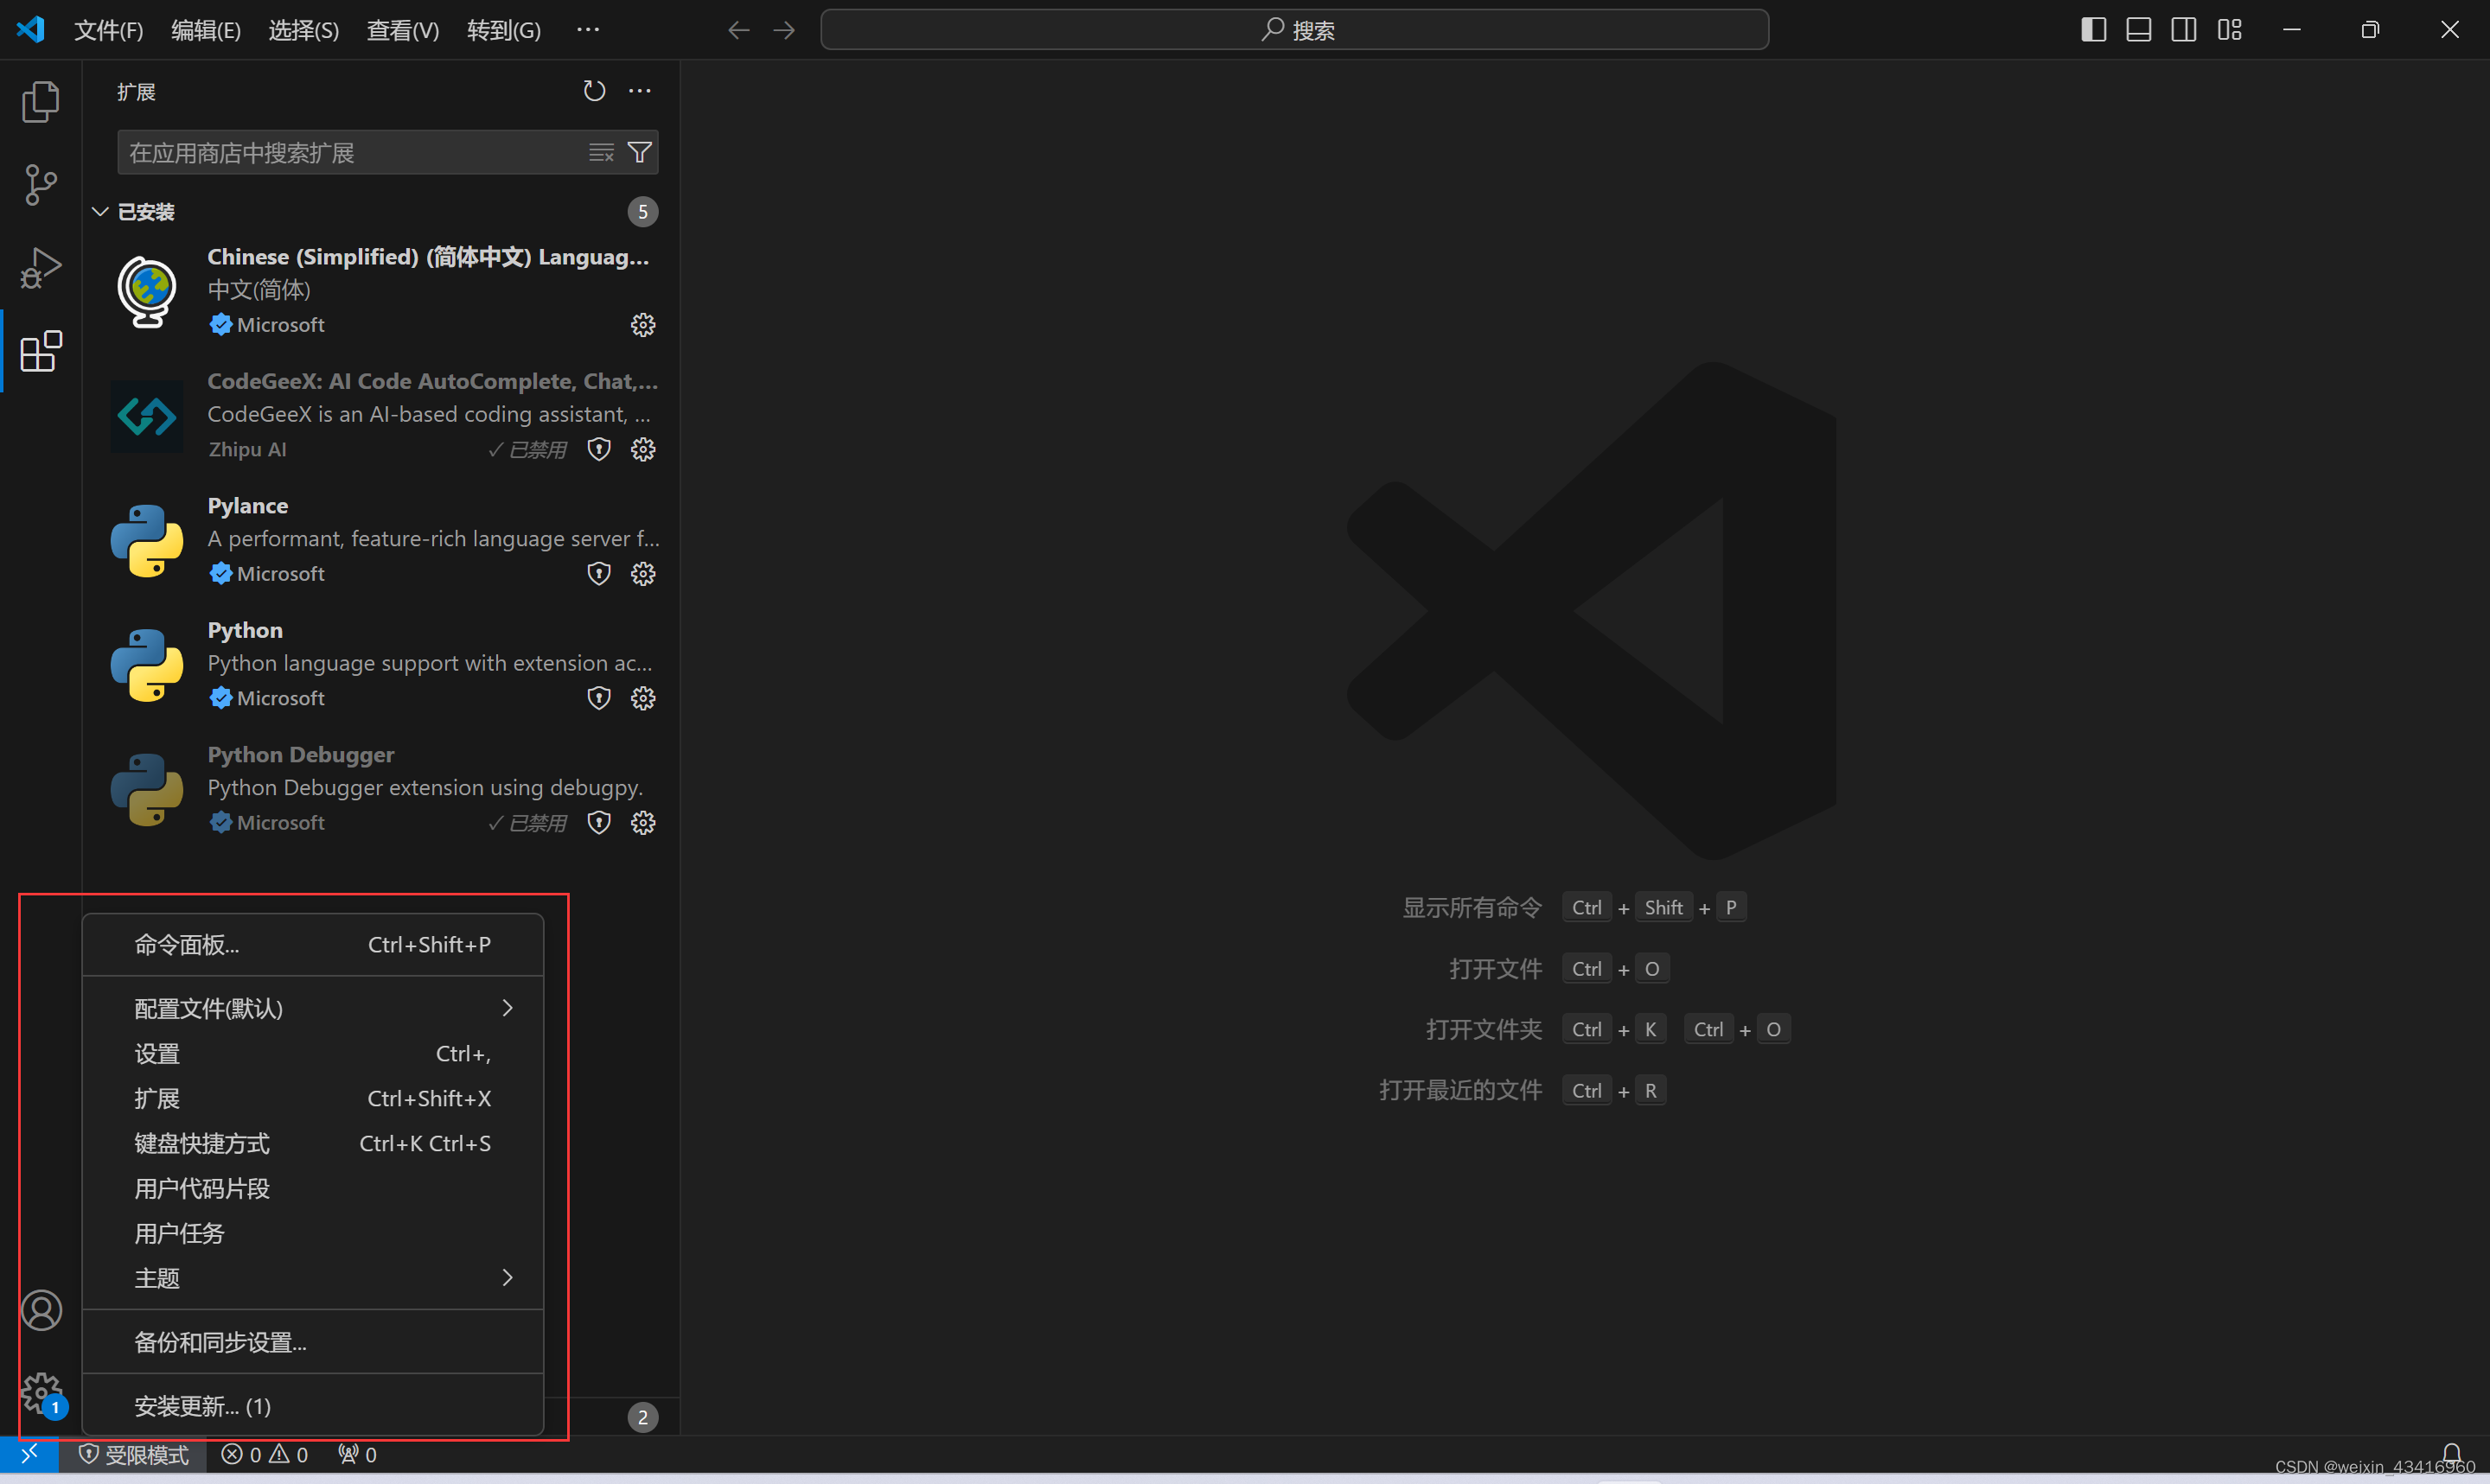Click the badge showing 2 at panel bottom

tap(643, 1417)
